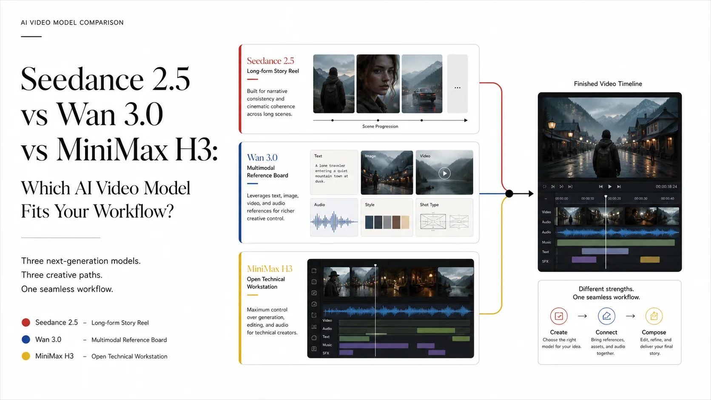Click the "SFX" track label in MiniMax H3
This screenshot has height=400, width=711.
coord(326,353)
